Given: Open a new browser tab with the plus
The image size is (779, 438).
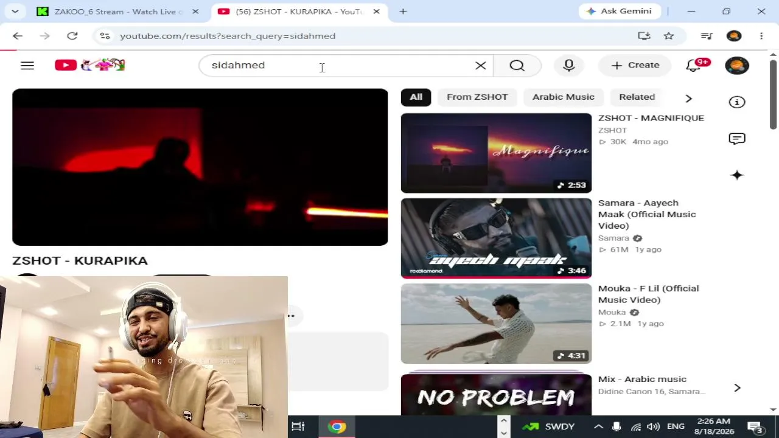Looking at the screenshot, I should click(403, 11).
